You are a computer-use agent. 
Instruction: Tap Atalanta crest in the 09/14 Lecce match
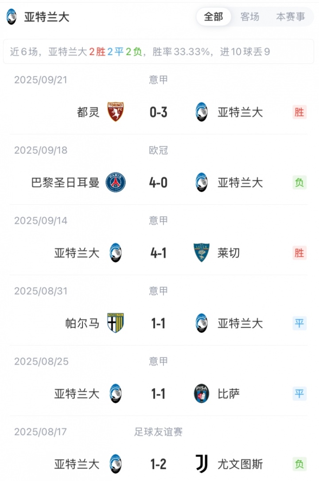pos(116,253)
